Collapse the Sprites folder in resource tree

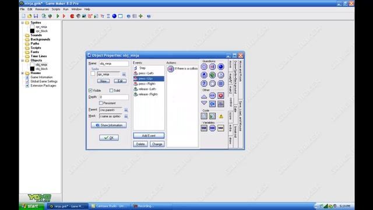[x=23, y=23]
